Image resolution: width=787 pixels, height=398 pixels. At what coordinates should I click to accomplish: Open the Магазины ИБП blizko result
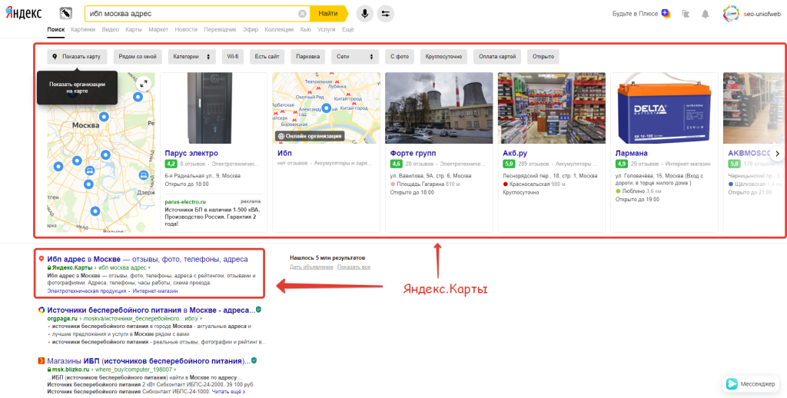coord(148,361)
